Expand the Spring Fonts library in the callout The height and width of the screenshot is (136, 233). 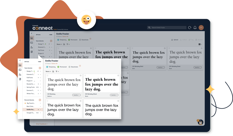[25, 87]
